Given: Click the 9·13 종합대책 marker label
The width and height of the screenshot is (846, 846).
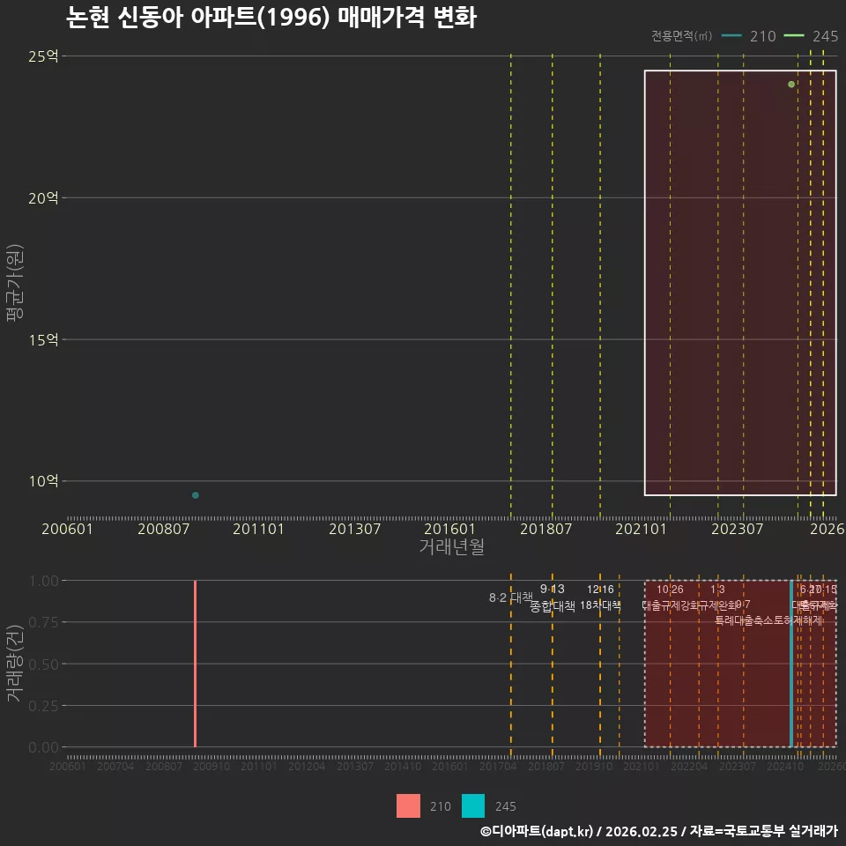Looking at the screenshot, I should [553, 597].
